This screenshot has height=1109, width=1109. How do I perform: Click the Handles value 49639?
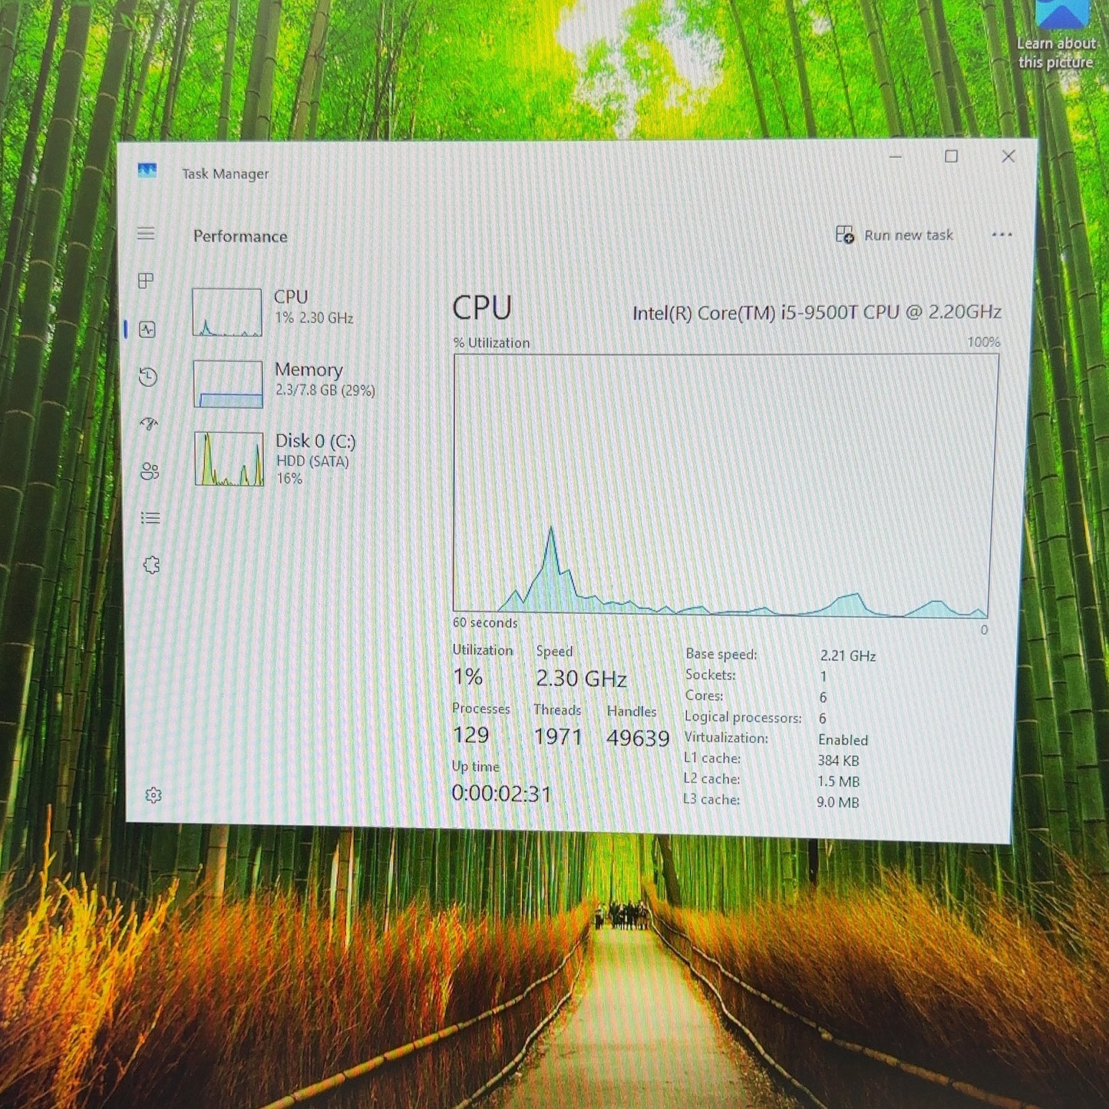[638, 738]
